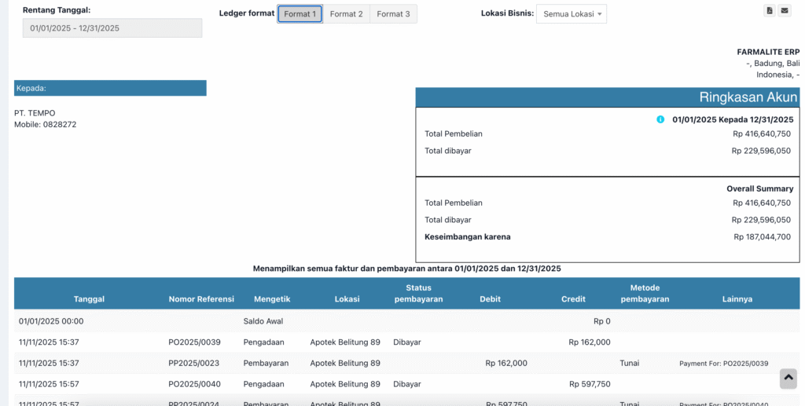Click the Kepada section header bar
Screen dimensions: 805x406
click(x=110, y=88)
